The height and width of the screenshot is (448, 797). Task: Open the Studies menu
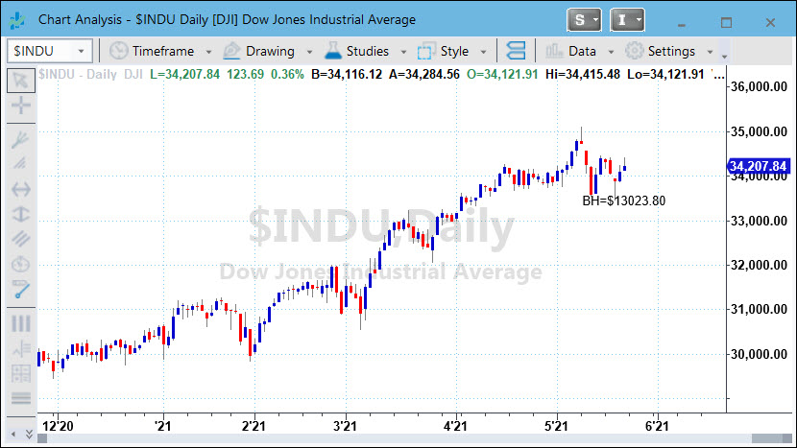367,51
